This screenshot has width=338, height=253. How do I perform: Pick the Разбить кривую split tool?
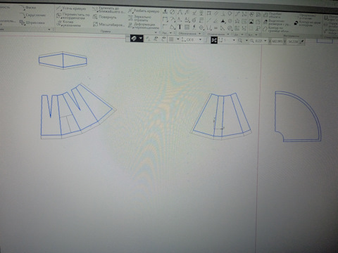click(x=144, y=11)
